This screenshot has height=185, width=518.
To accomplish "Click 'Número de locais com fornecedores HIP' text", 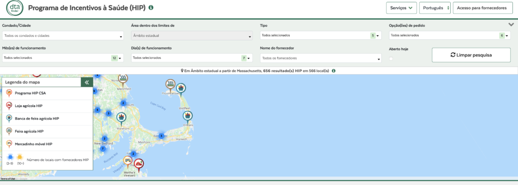I will [x=58, y=160].
